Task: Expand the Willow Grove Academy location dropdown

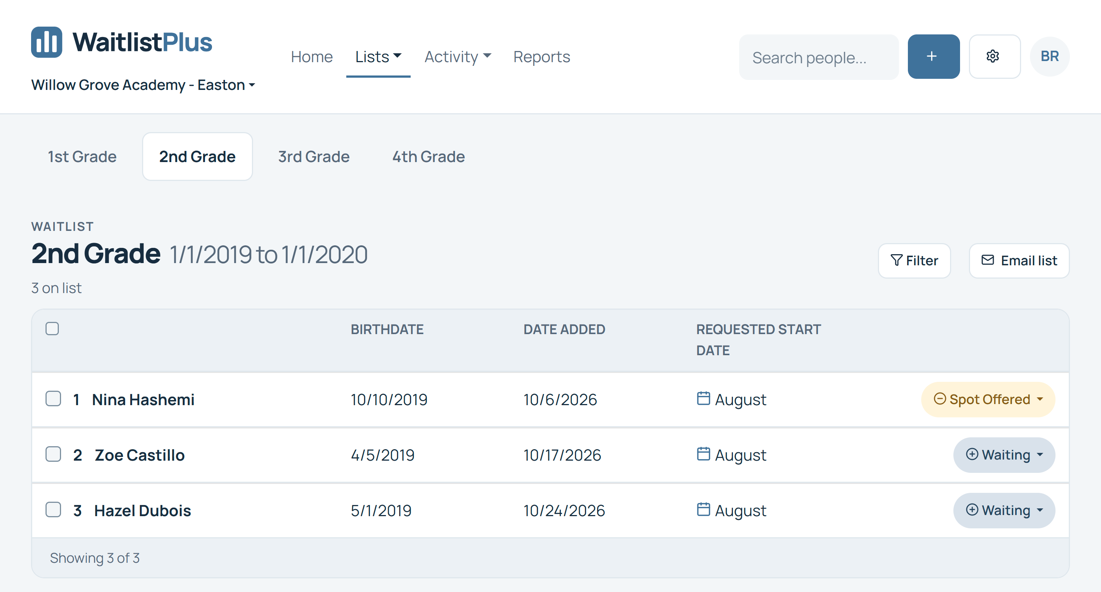Action: pyautogui.click(x=143, y=85)
